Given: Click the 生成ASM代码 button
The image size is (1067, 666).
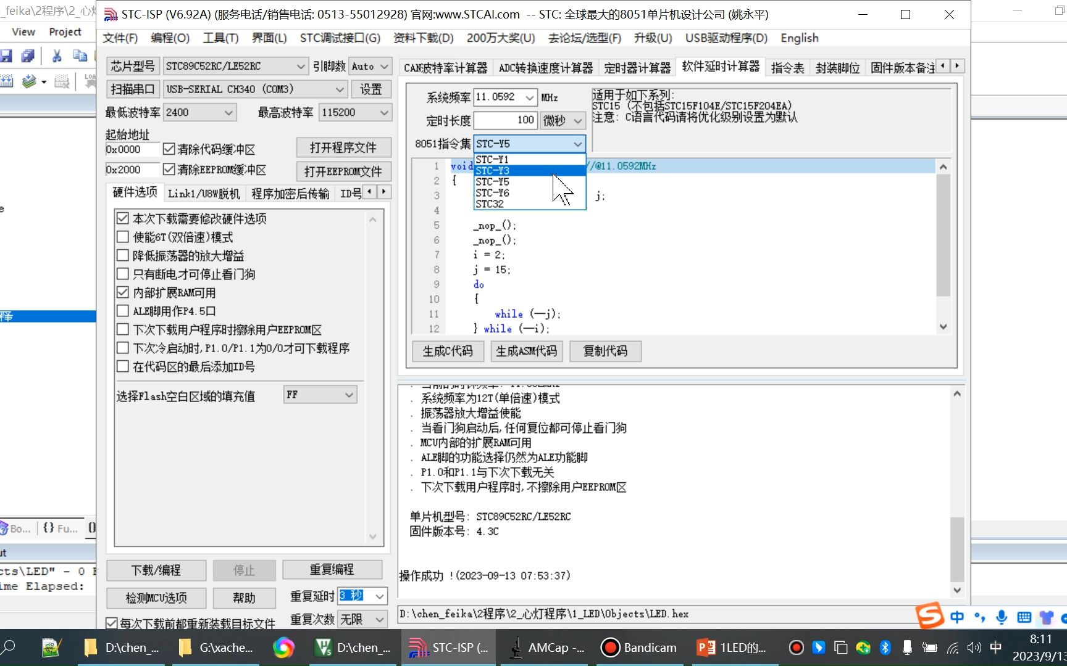Looking at the screenshot, I should point(527,351).
